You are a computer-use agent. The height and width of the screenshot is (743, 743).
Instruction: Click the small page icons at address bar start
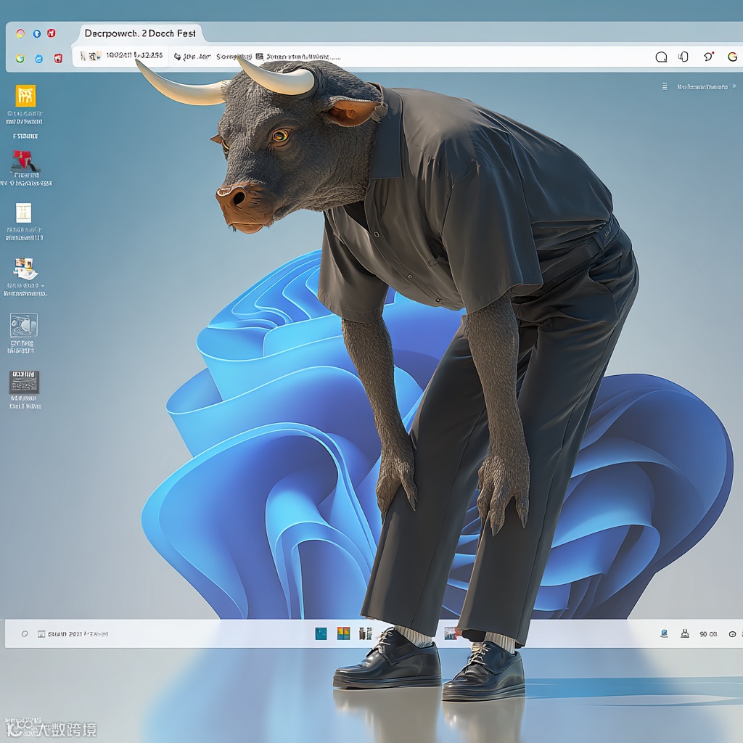(91, 56)
